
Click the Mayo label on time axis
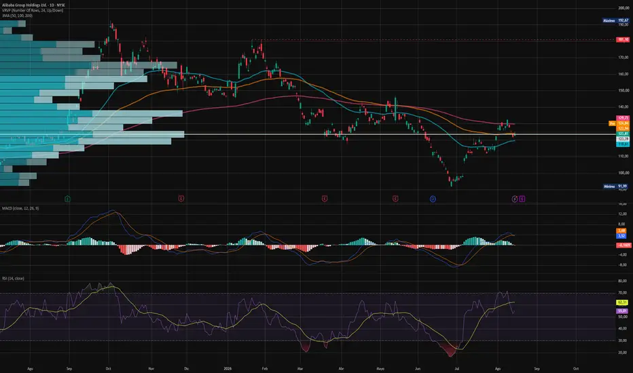click(380, 368)
